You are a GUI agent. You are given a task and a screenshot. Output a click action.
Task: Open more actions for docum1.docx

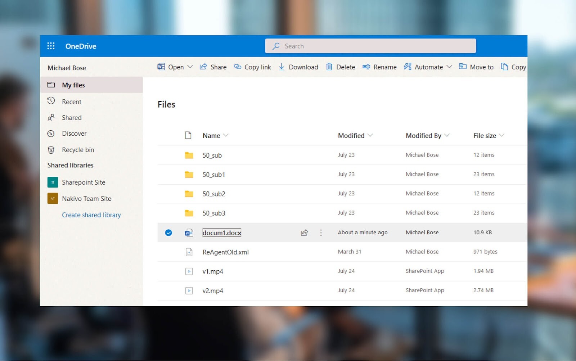[321, 233]
